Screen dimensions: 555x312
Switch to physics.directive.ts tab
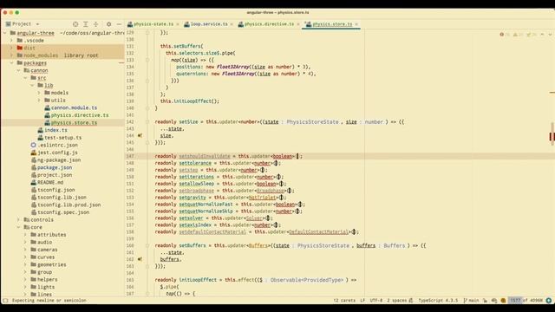point(269,24)
